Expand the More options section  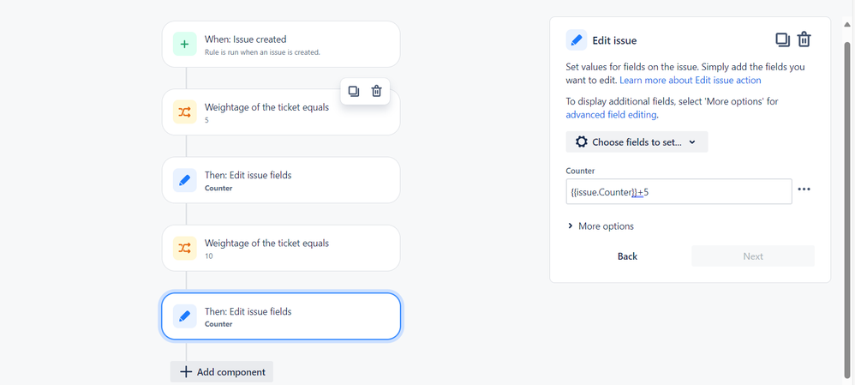pyautogui.click(x=601, y=226)
